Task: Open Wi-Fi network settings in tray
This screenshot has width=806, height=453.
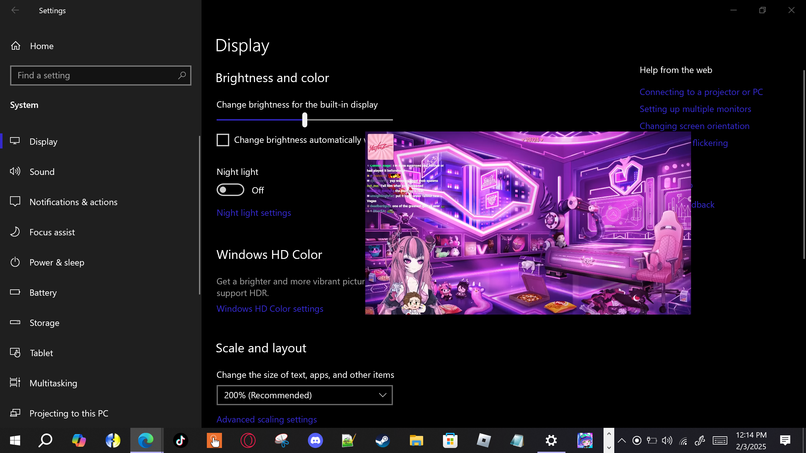Action: (683, 441)
